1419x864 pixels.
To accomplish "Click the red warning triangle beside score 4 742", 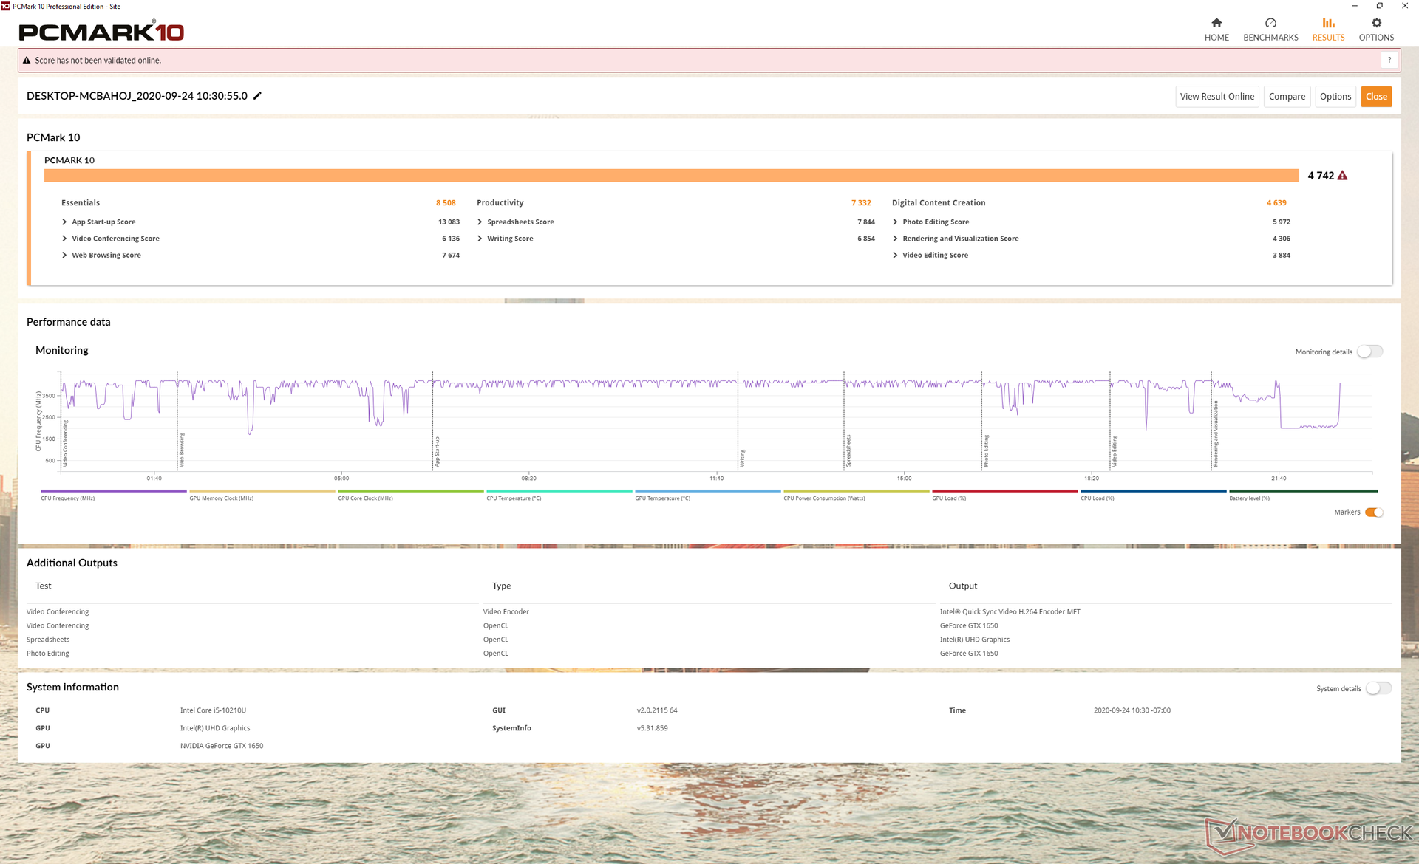I will [x=1342, y=176].
